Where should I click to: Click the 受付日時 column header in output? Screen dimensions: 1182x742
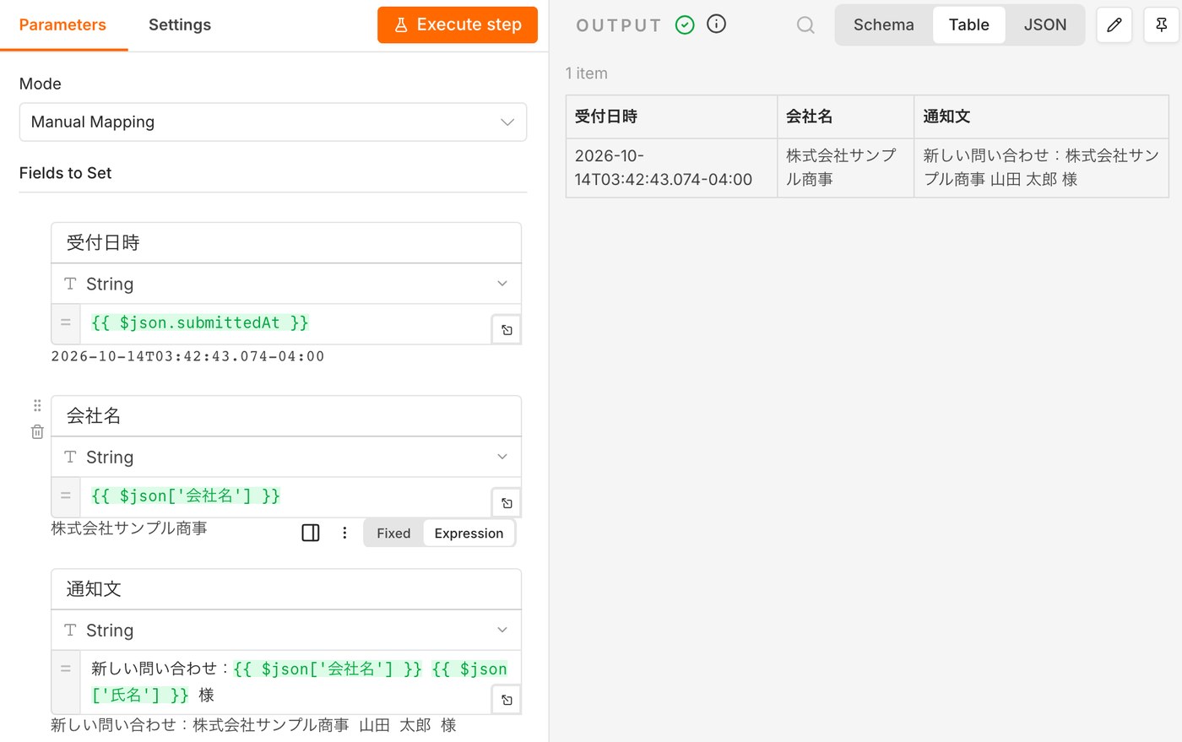(671, 116)
